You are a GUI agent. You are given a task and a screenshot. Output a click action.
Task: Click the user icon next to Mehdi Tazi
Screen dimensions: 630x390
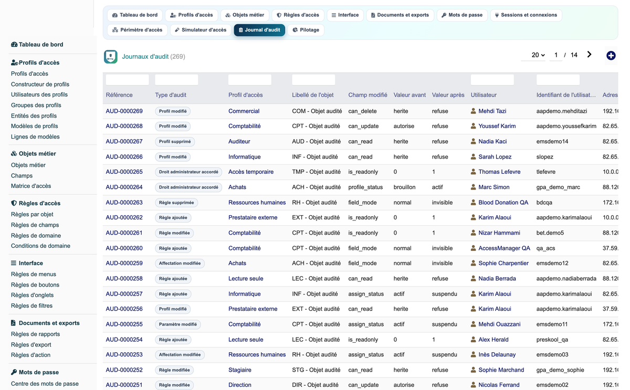click(x=474, y=111)
